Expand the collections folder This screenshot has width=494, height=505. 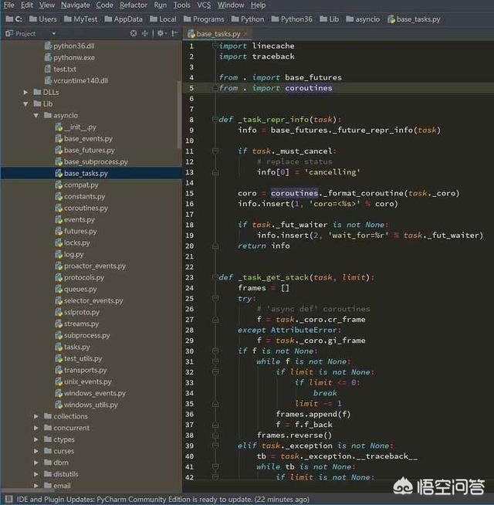pos(36,417)
